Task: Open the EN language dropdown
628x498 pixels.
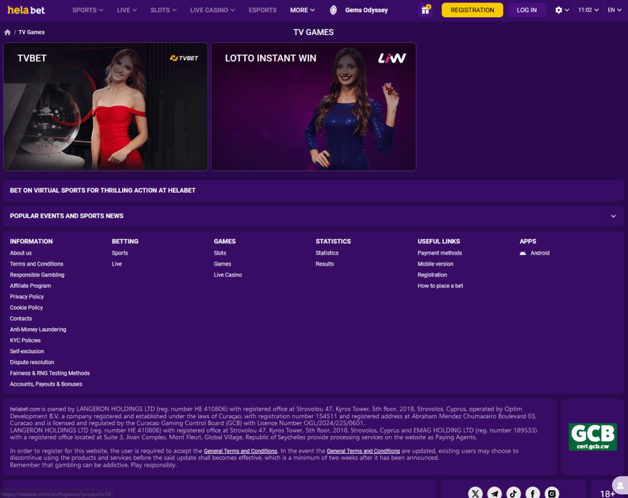Action: coord(615,10)
